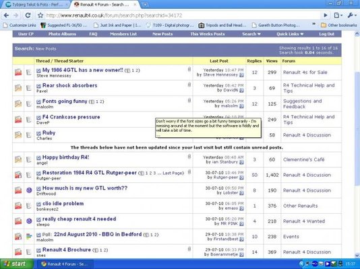Click the scrollbar down arrow
Screen dimensions: 360x269
pyautogui.click(x=357, y=256)
